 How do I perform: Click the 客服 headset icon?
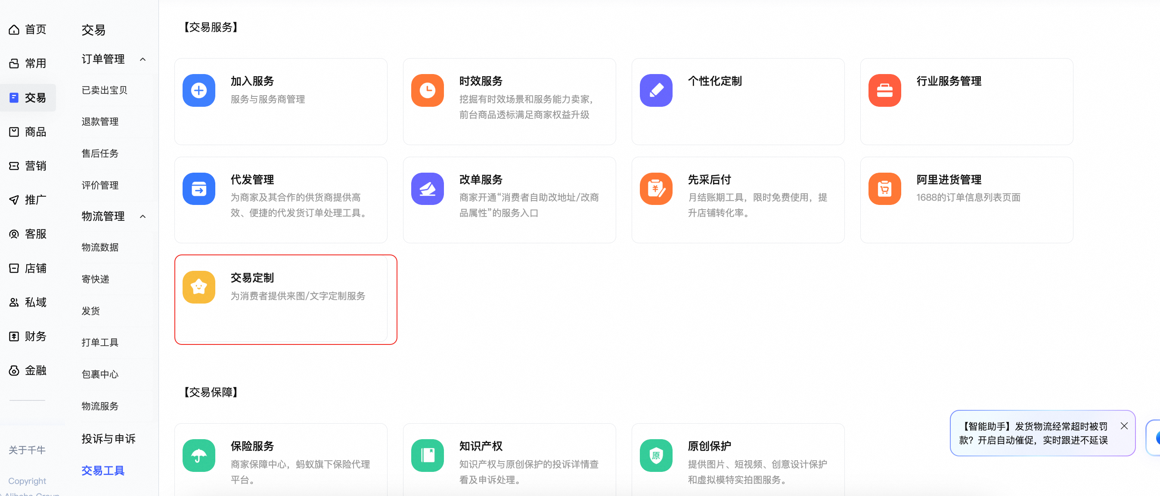pos(14,234)
